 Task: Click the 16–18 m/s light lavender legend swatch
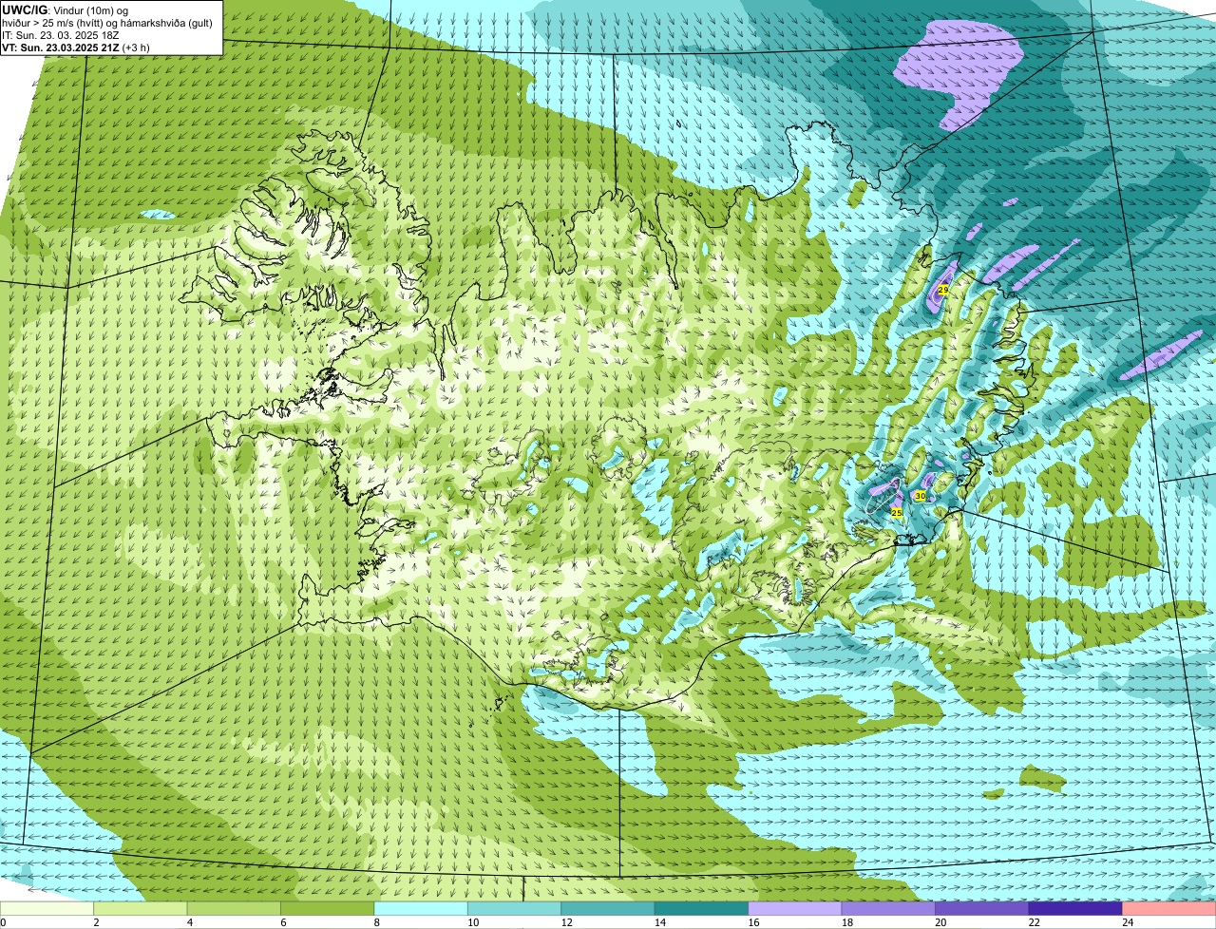pos(796,908)
